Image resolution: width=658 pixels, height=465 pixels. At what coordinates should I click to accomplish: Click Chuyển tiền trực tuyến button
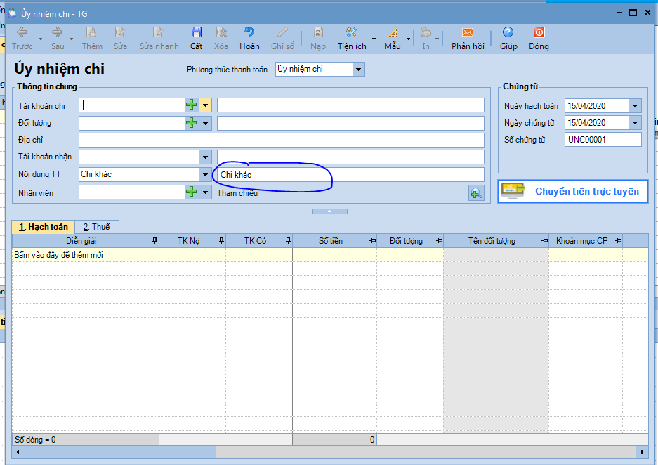(573, 191)
